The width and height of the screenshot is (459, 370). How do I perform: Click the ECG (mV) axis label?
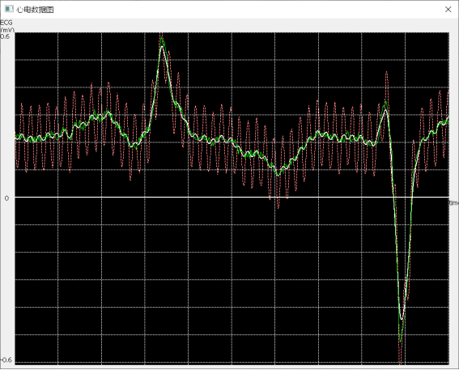[6, 26]
